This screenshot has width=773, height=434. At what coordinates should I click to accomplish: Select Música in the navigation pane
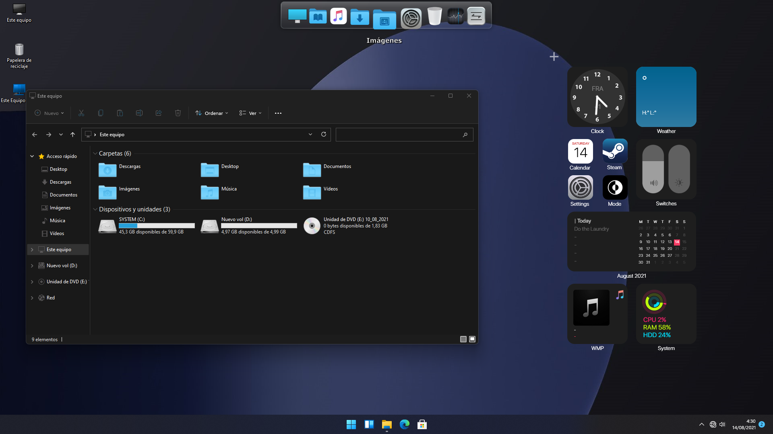point(57,221)
